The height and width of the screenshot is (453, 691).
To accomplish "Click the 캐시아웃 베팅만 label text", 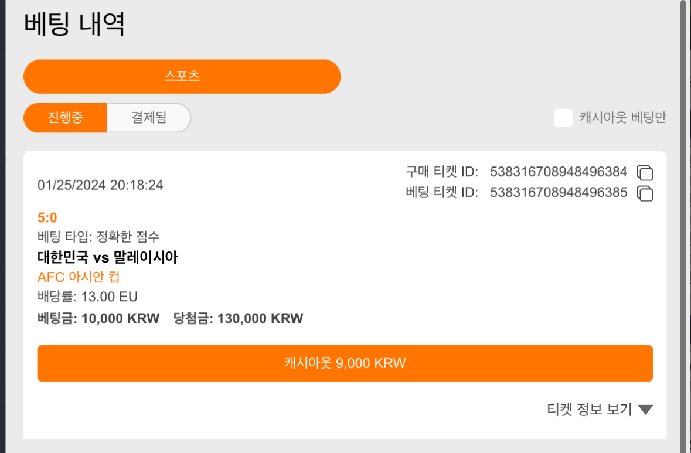I will (622, 118).
